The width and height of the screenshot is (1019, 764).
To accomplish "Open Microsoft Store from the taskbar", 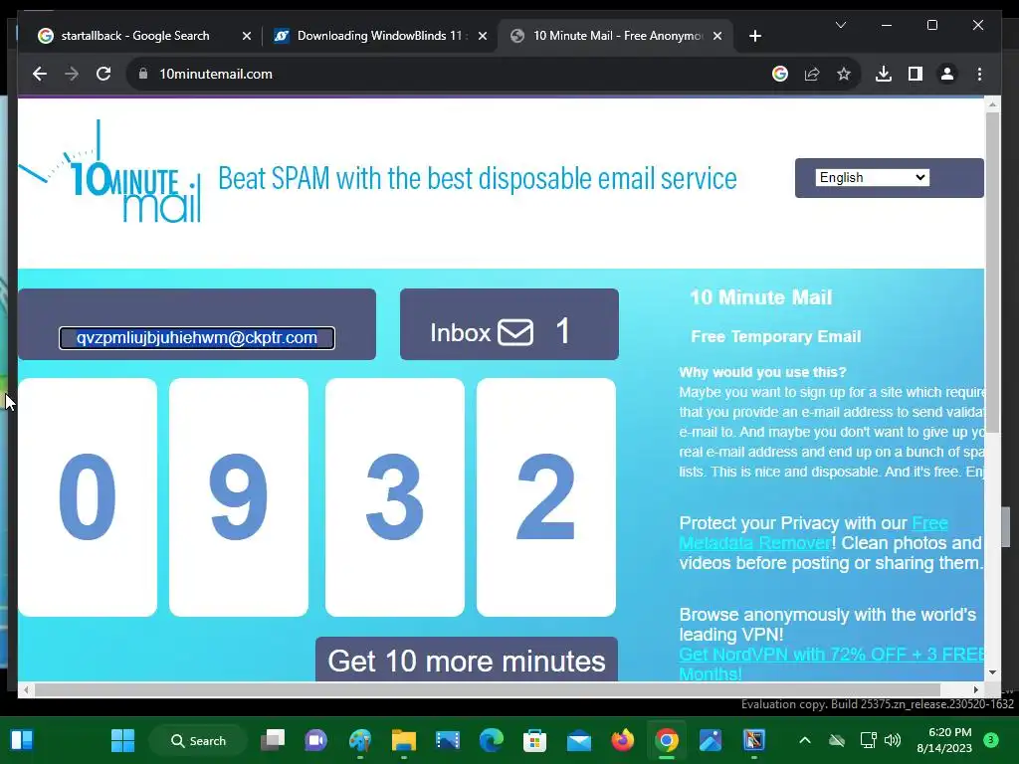I will [x=534, y=740].
